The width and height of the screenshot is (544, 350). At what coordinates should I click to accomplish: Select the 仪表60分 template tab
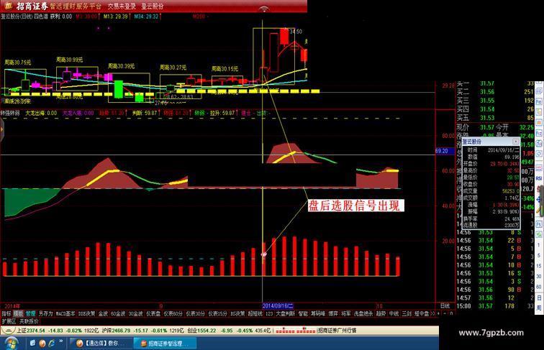pyautogui.click(x=173, y=313)
